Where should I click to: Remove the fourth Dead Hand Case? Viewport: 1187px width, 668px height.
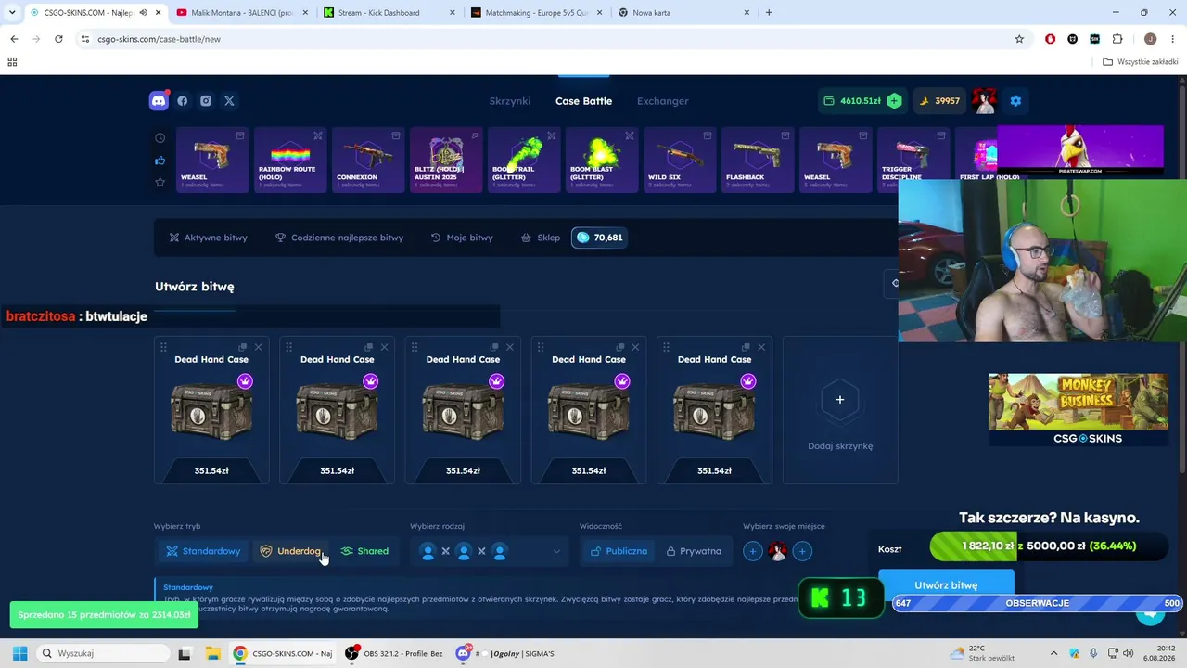(x=635, y=347)
